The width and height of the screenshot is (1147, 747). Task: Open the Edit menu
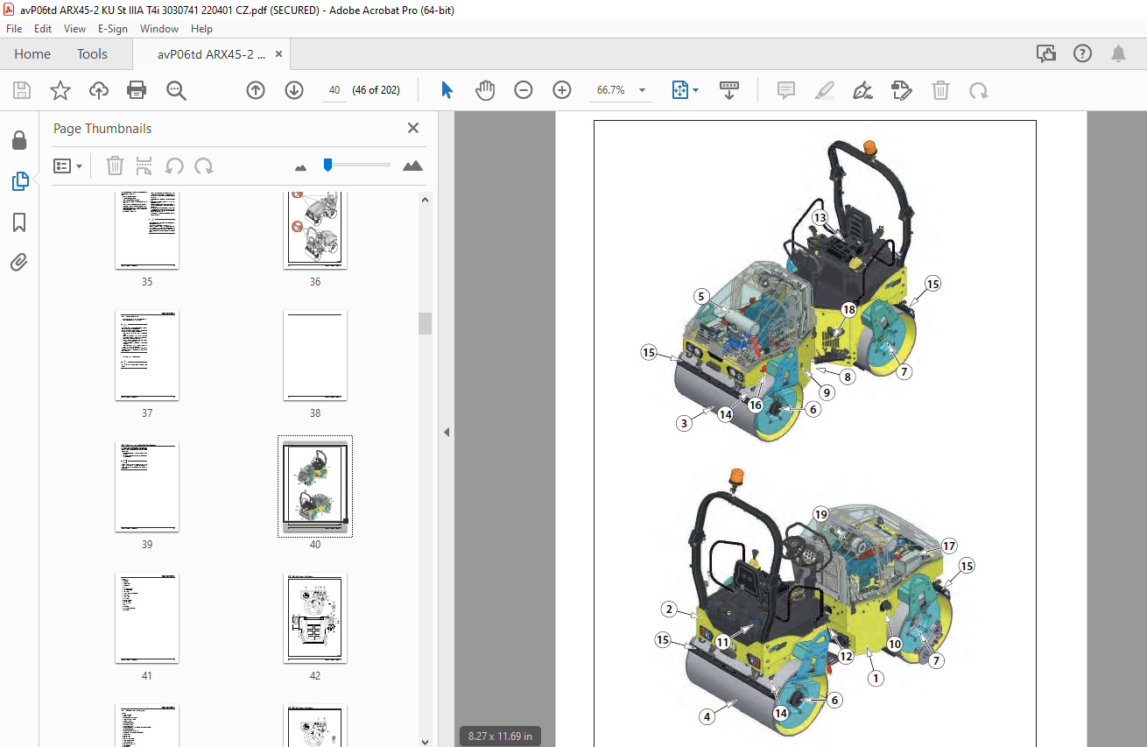click(x=43, y=28)
